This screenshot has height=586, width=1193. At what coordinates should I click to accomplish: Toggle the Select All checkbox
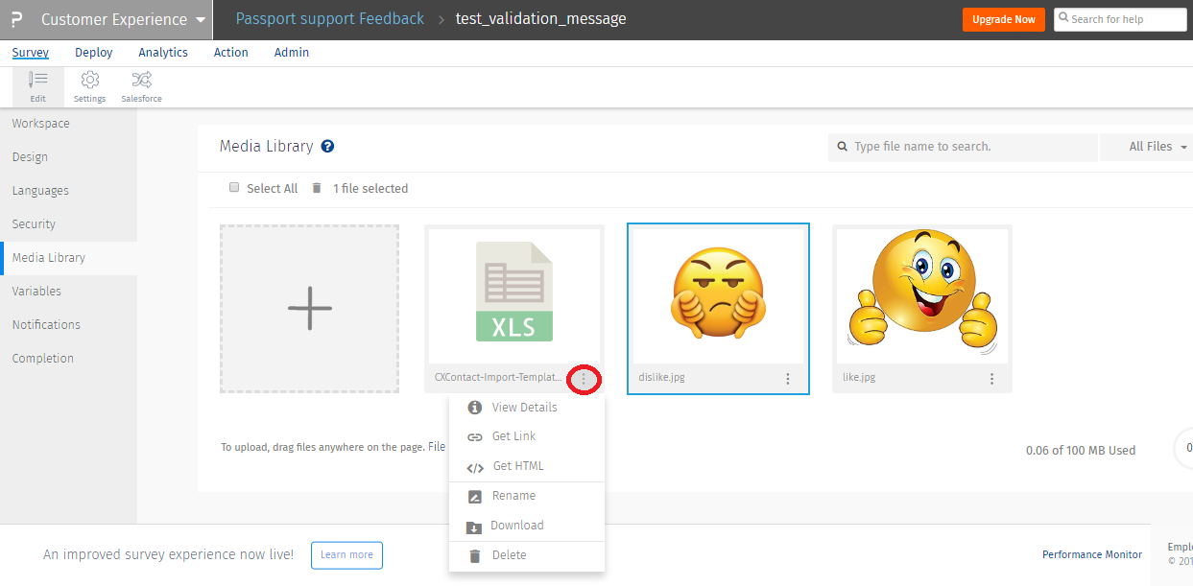(233, 188)
